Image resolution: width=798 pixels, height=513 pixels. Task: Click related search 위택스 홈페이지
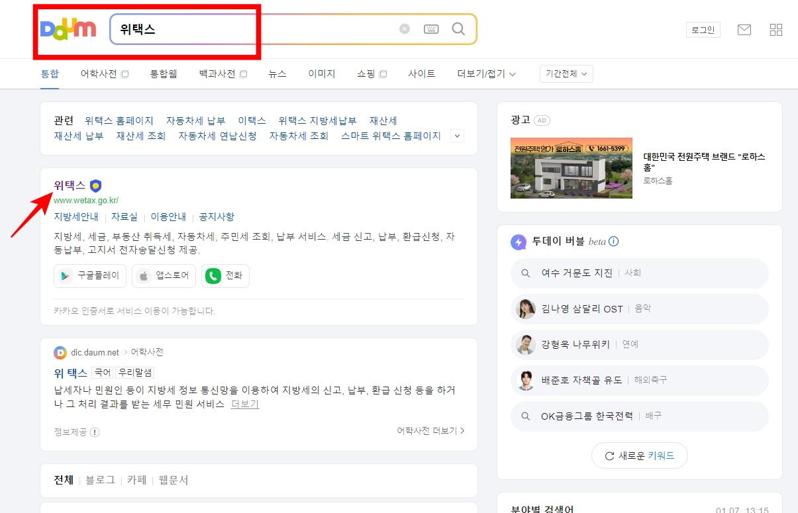coord(119,120)
